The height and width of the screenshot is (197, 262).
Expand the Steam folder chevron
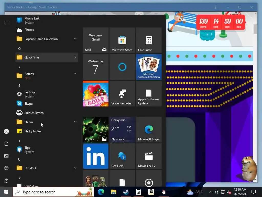point(75,122)
